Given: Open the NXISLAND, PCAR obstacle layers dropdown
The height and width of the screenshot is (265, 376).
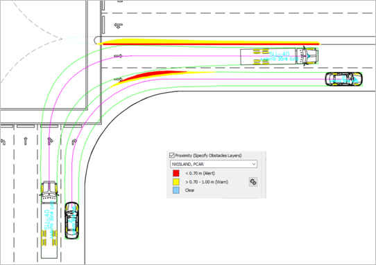Looking at the screenshot, I should point(214,164).
